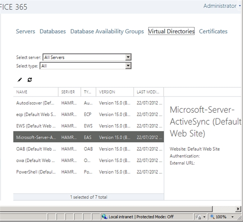Select the ecp (Default Web S... row
This screenshot has height=222, width=243.
coord(89,114)
